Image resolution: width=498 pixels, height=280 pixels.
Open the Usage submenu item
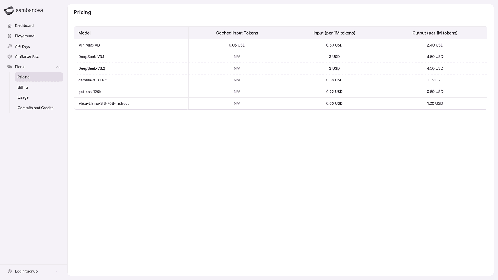click(x=23, y=97)
